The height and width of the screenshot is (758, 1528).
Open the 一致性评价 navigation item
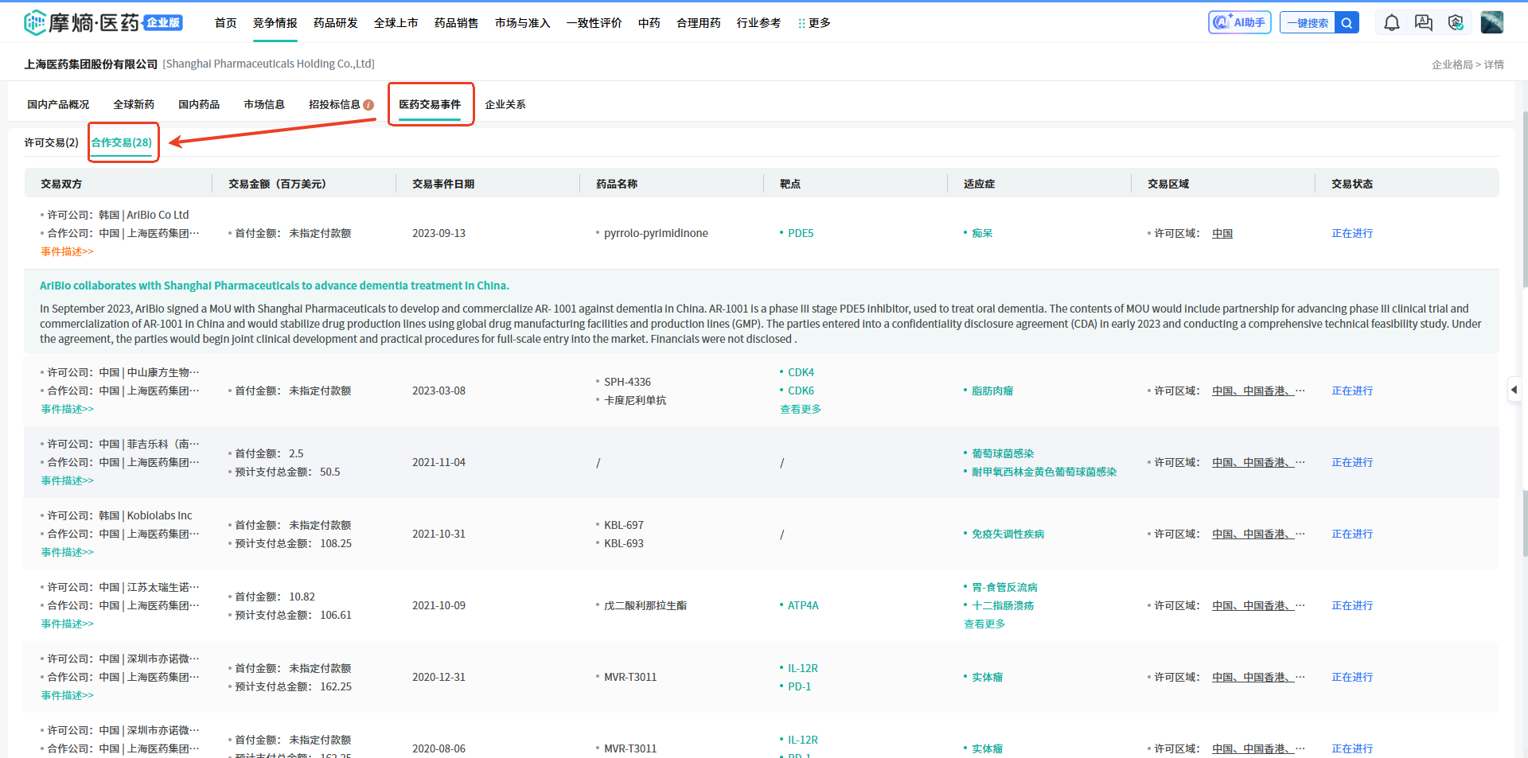pos(594,23)
